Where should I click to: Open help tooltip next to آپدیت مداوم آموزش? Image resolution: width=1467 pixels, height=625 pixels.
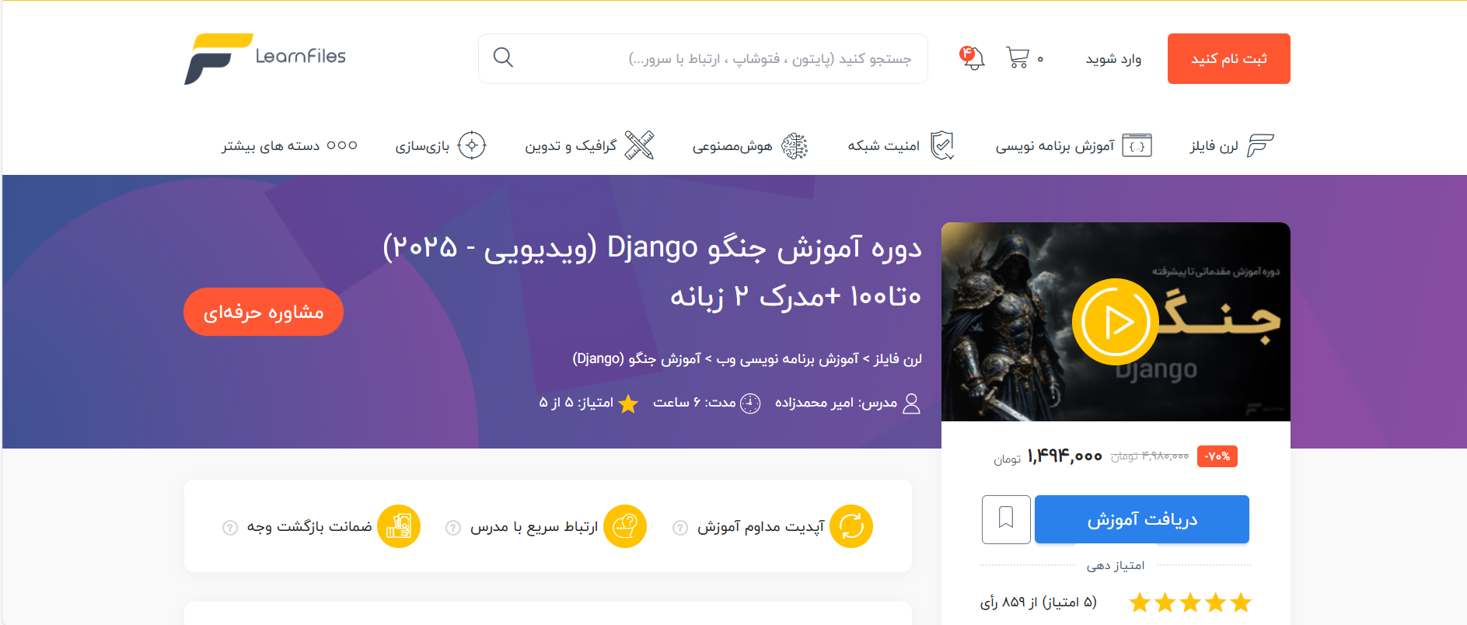point(680,528)
